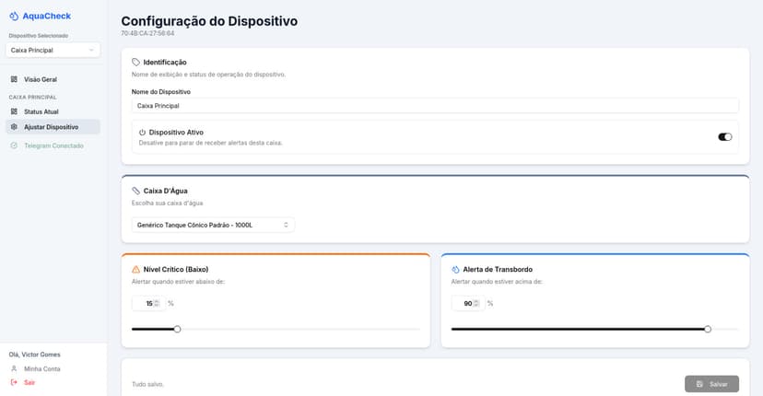Image resolution: width=763 pixels, height=396 pixels.
Task: Click the Status Atual sidebar icon
Action: pos(14,111)
